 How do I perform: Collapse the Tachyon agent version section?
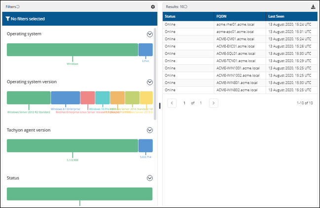coord(150,130)
